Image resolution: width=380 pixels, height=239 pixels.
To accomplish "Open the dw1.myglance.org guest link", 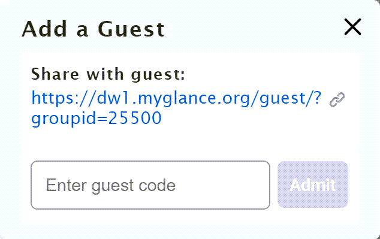I will (176, 108).
